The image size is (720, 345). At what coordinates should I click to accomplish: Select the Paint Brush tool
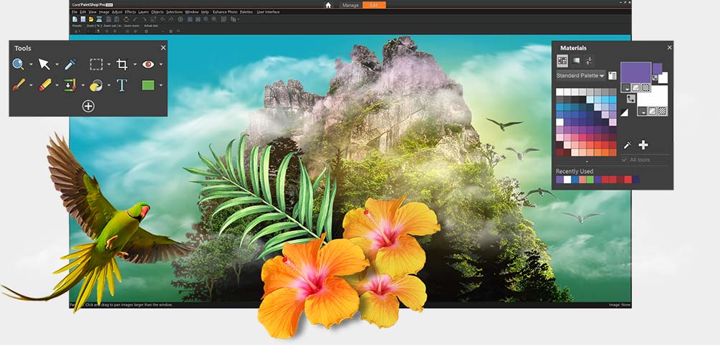pyautogui.click(x=19, y=85)
